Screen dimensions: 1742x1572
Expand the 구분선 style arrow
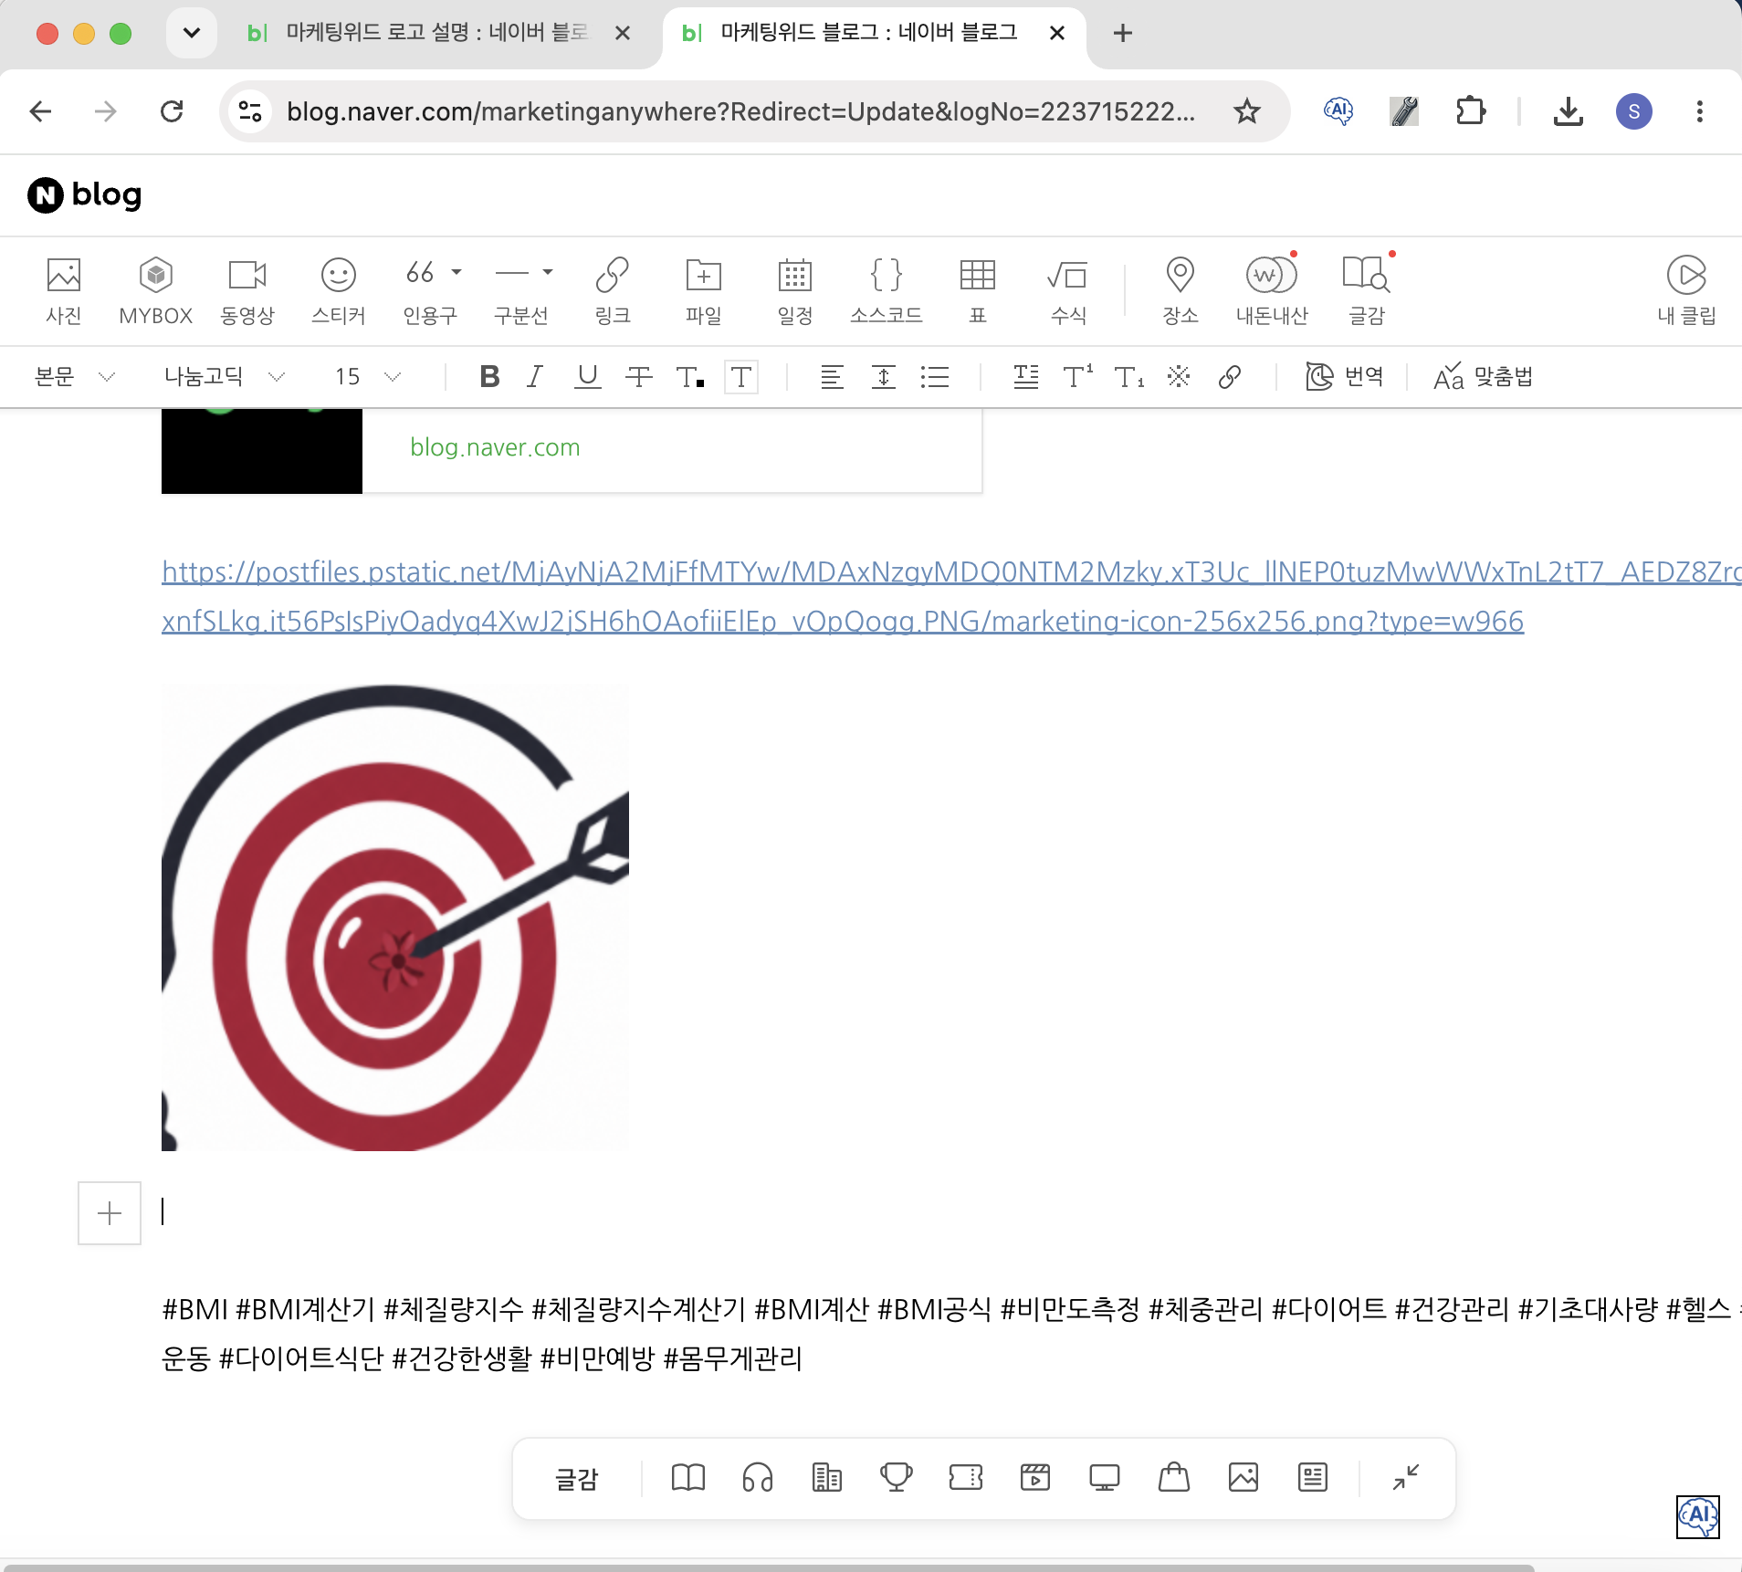tap(548, 272)
